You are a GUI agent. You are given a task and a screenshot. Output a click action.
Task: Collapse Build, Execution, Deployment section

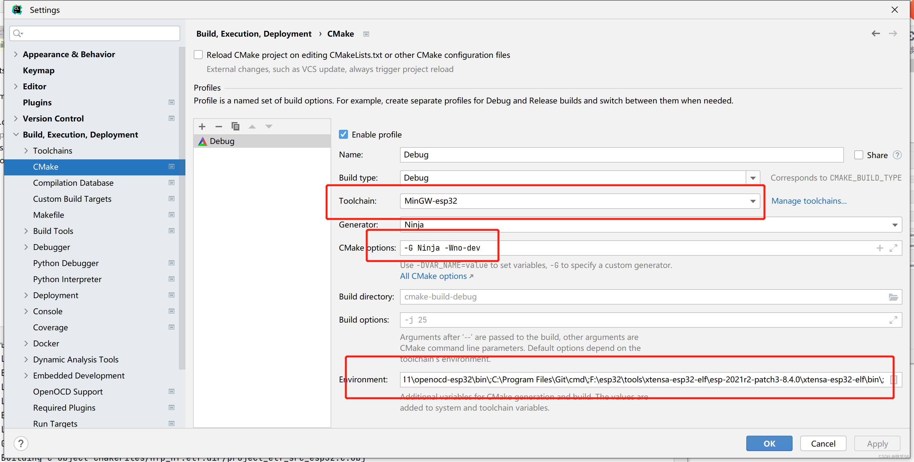pos(16,135)
